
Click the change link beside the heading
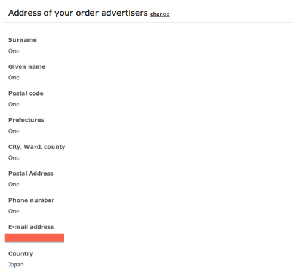(x=160, y=14)
